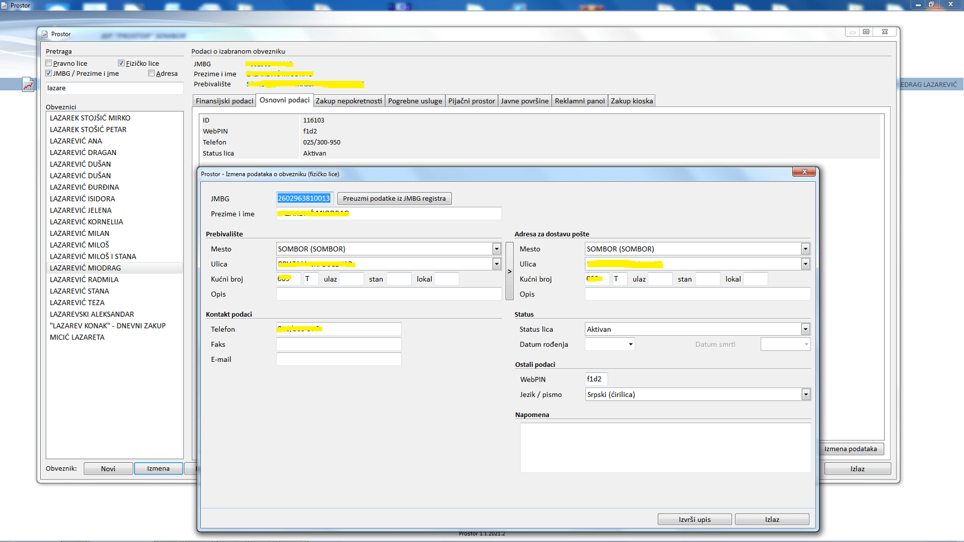The width and height of the screenshot is (964, 542).
Task: Click the JMBG input field in dialog
Action: pyautogui.click(x=305, y=199)
